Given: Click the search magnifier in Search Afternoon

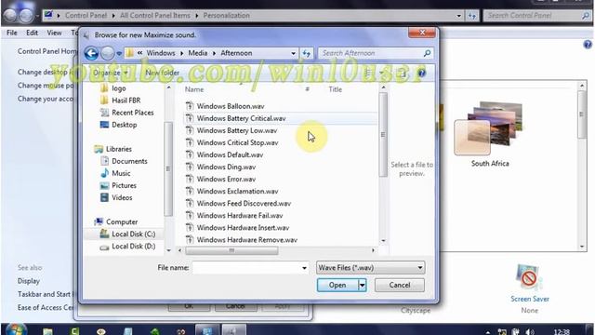Looking at the screenshot, I should point(427,53).
